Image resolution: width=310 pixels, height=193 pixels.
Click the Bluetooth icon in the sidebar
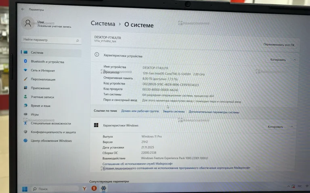25,62
